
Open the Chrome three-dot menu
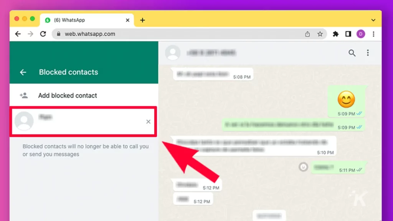click(x=373, y=34)
